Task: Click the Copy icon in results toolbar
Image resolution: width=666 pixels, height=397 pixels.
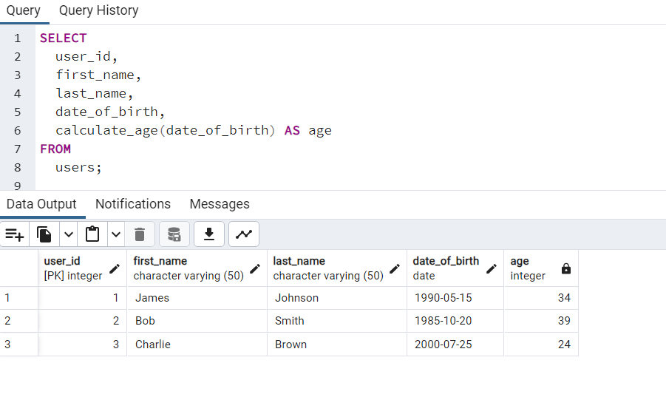Action: 44,235
